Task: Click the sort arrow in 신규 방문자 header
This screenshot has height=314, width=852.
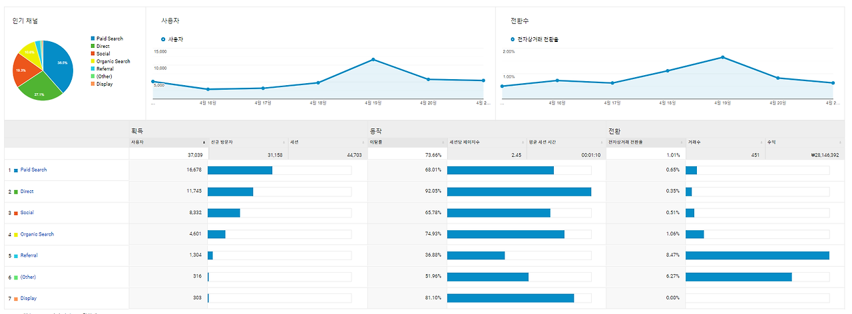Action: coord(284,142)
